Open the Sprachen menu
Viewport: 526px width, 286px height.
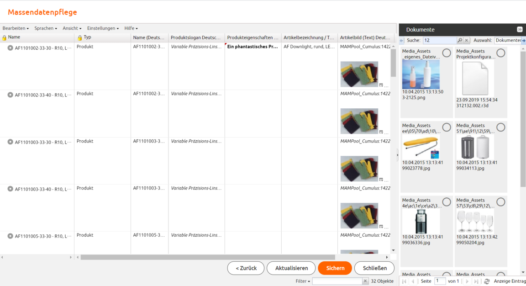46,28
